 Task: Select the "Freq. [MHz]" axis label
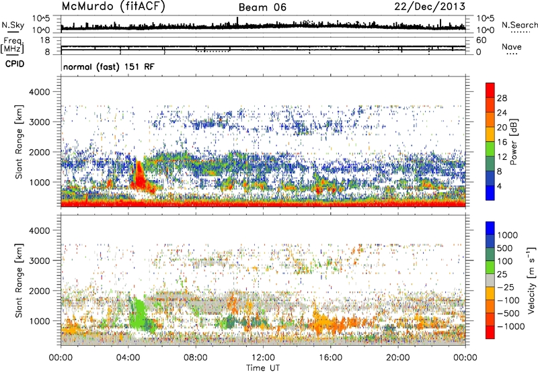tap(12, 45)
